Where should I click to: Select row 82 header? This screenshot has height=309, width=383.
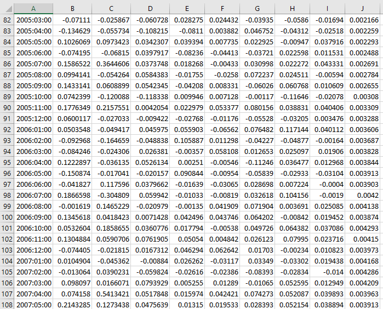(x=7, y=20)
